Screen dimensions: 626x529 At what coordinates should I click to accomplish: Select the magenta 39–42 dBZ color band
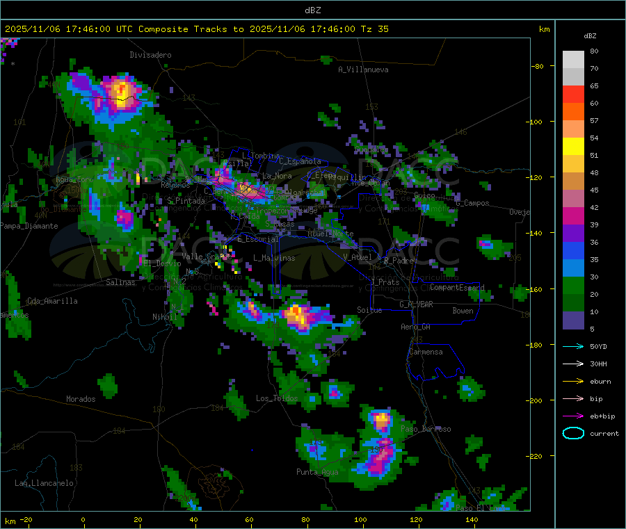click(x=573, y=215)
